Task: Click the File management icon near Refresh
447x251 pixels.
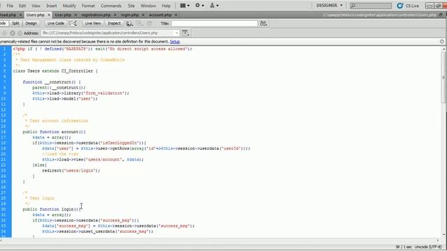Action: pyautogui.click(x=140, y=24)
